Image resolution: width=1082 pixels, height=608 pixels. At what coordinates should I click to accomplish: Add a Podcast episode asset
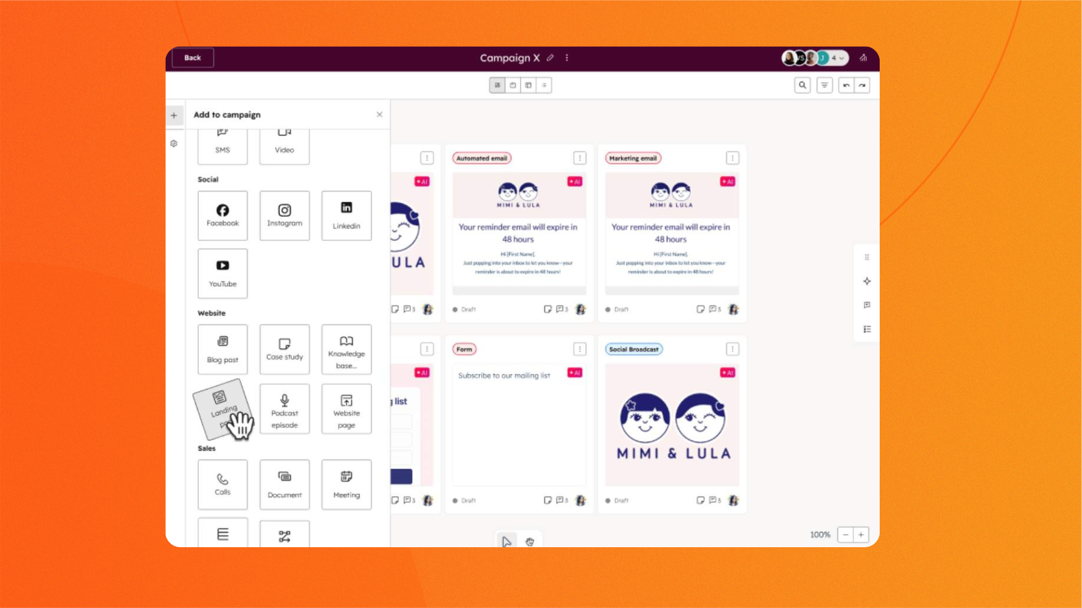point(285,409)
